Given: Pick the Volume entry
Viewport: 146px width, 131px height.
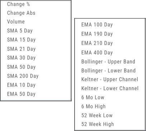Looking at the screenshot, I should [x=16, y=22].
